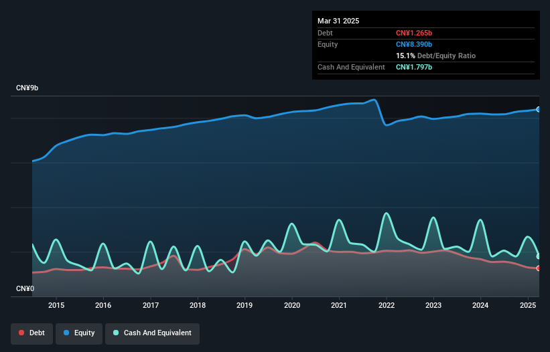Click the 2020 x-axis year label
This screenshot has height=352, width=550.
[292, 305]
